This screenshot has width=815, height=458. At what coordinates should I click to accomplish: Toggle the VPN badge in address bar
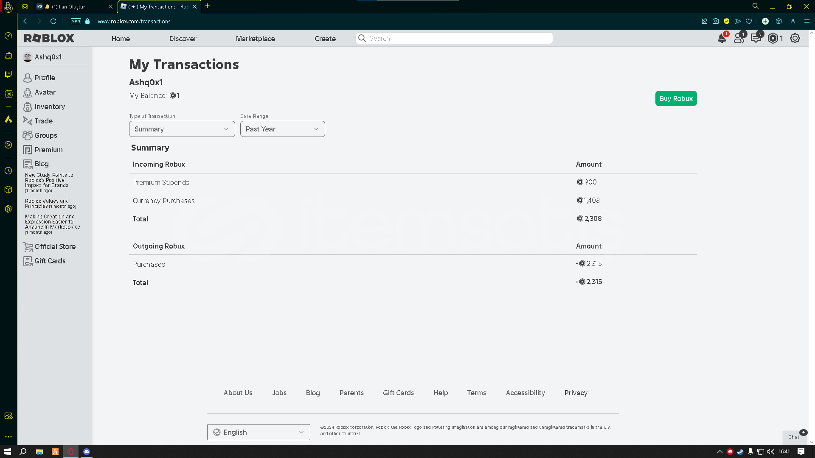76,21
